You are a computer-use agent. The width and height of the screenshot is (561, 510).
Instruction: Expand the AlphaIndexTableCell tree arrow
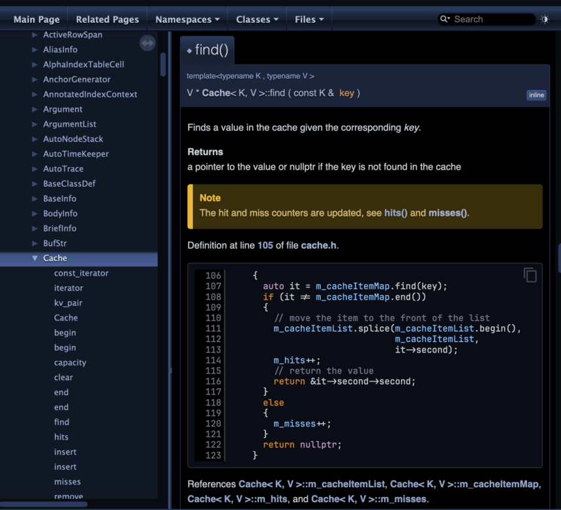pyautogui.click(x=35, y=65)
